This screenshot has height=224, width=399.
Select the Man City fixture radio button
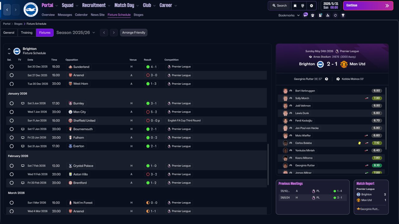coord(12,112)
